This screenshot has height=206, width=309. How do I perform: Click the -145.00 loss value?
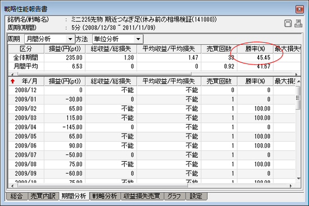pyautogui.click(x=72, y=127)
